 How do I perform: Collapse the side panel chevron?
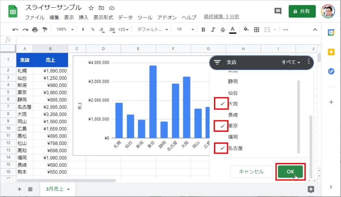pyautogui.click(x=331, y=187)
